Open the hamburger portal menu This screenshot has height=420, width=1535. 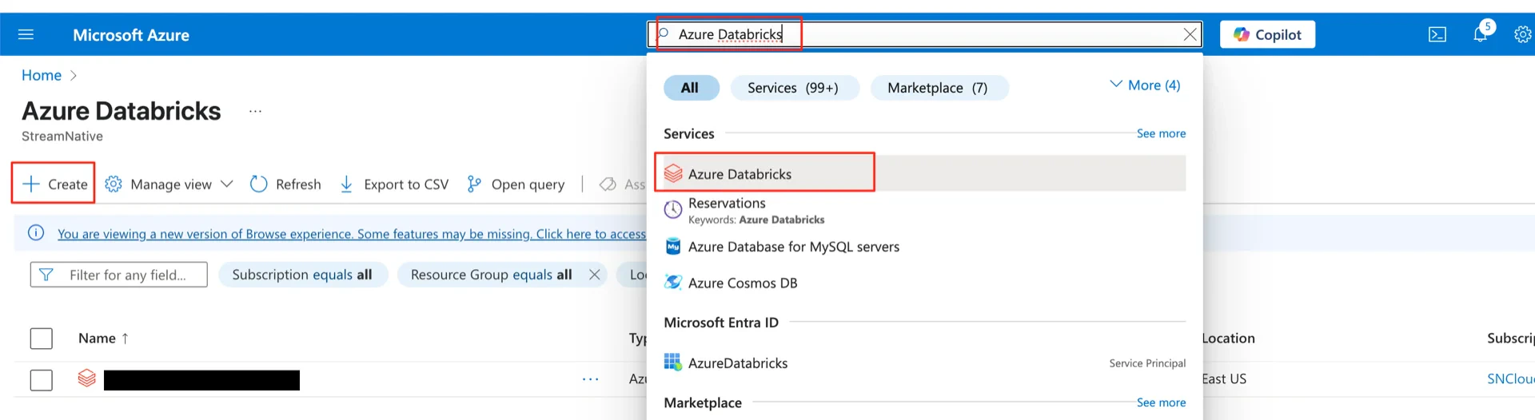click(x=26, y=34)
